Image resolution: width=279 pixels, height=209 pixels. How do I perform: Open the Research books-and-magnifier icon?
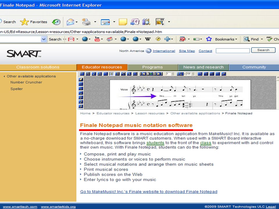(146, 22)
